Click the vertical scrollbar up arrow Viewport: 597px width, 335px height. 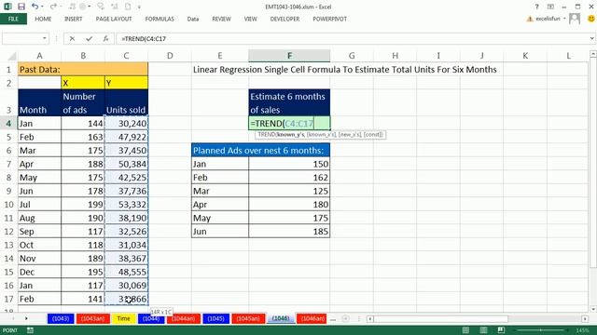click(x=593, y=54)
